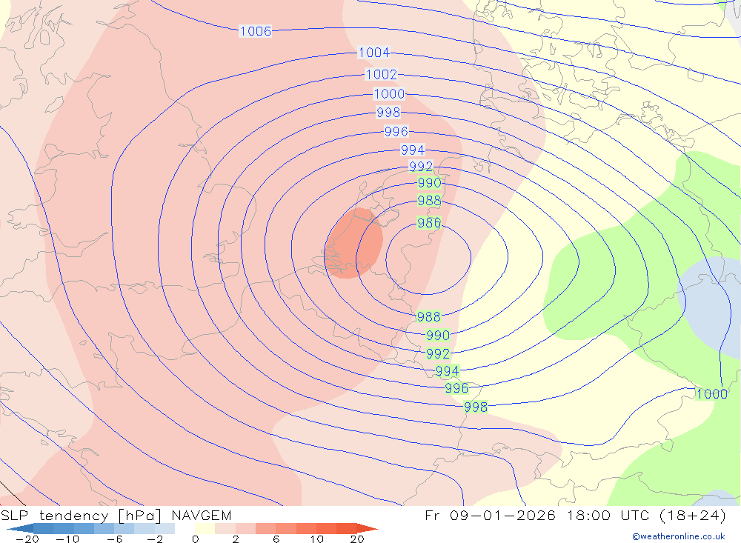
Task: Click the dark blue arrow at legend start
Action: [x=20, y=528]
